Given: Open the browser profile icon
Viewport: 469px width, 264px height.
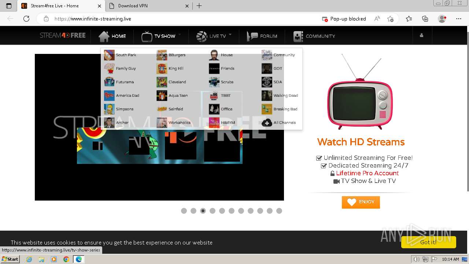Looking at the screenshot, I should (x=442, y=19).
